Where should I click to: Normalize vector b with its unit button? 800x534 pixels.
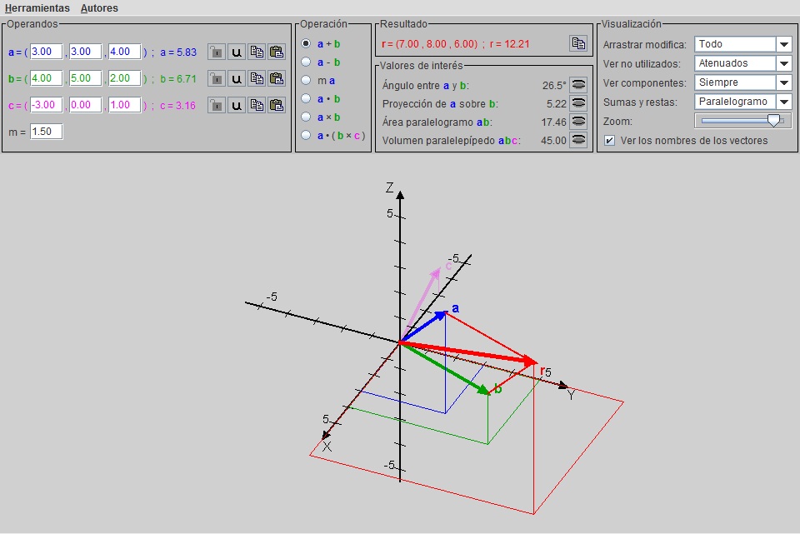[237, 79]
